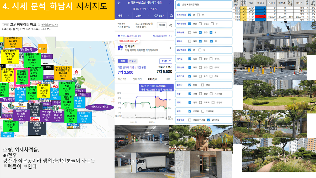Screen dimensions: 316x178
Task: Open the chat bubble showing 517
Action: 159,16
